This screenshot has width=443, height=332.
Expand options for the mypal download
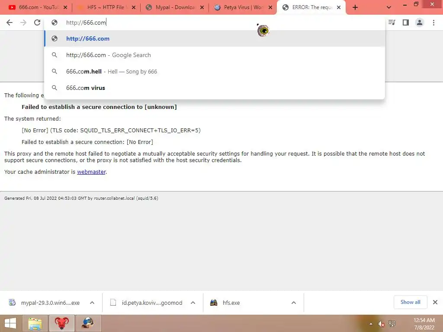[x=92, y=303]
